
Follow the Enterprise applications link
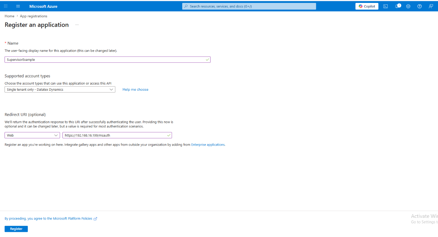click(208, 145)
